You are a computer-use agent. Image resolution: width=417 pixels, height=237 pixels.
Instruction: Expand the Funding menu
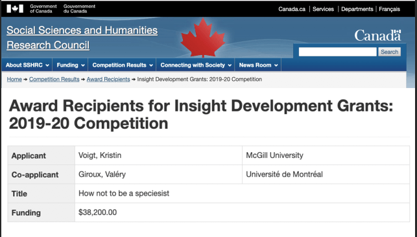[x=71, y=65]
